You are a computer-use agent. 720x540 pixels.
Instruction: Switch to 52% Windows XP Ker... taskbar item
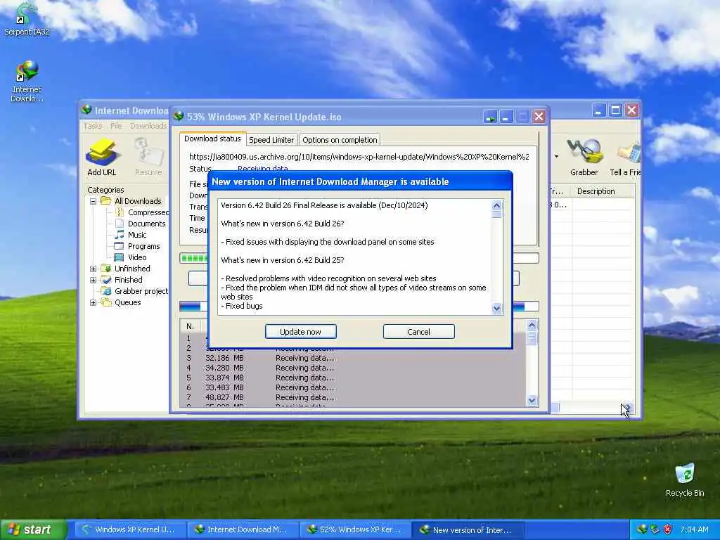(x=355, y=529)
